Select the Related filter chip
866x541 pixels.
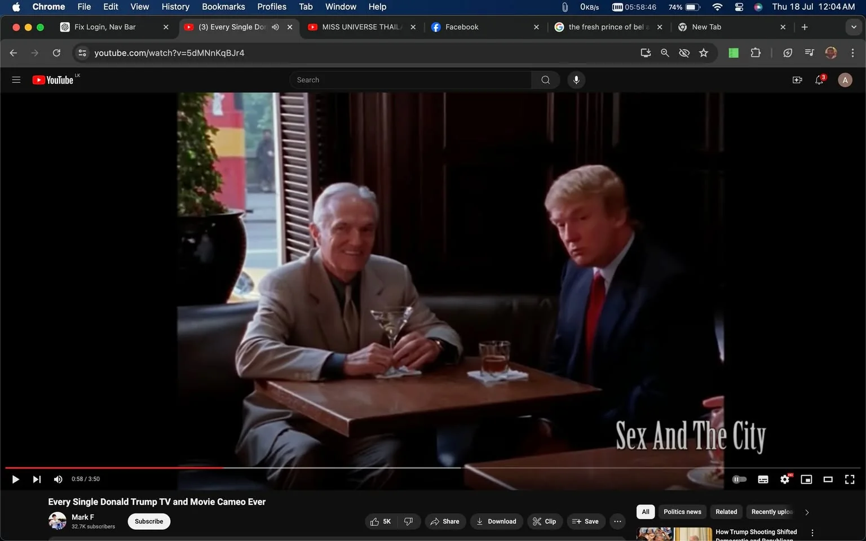coord(726,512)
